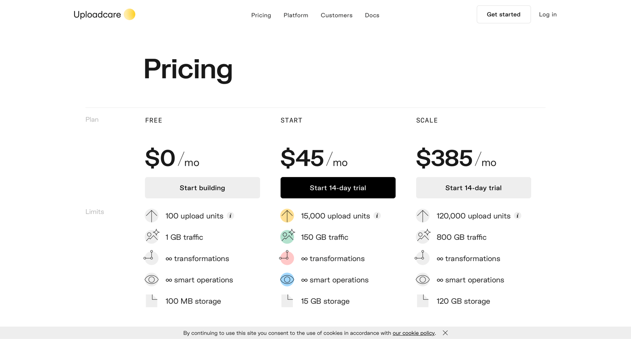
Task: Click the $45 /mo price
Action: point(314,158)
